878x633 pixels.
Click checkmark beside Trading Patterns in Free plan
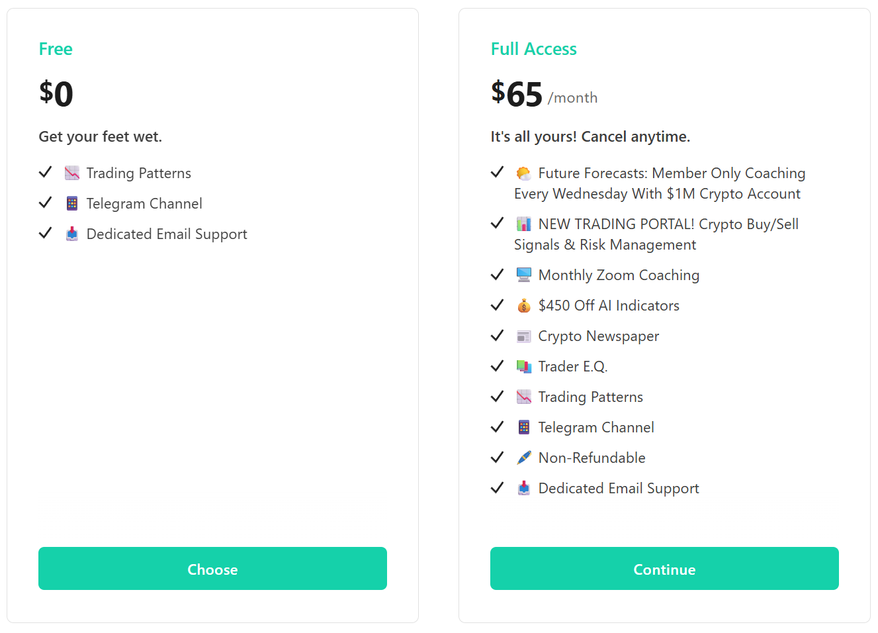pos(45,173)
